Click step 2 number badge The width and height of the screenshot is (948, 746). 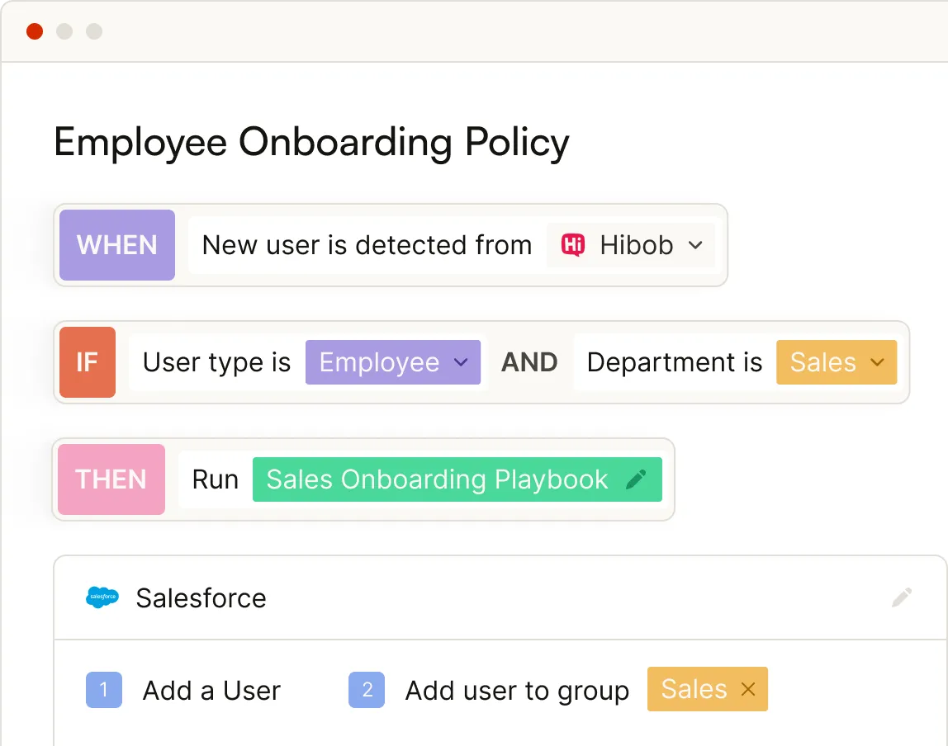367,690
